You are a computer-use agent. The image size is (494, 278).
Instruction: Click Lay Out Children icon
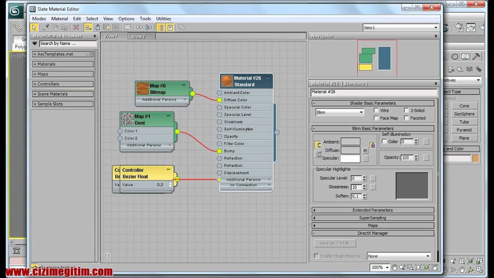[149, 27]
